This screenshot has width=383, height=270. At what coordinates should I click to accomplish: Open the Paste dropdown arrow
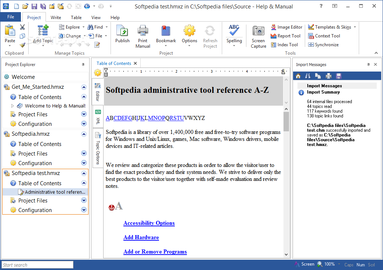(x=10, y=46)
